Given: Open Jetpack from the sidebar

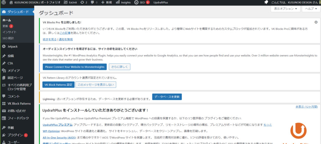Looking at the screenshot, I should pyautogui.click(x=13, y=46).
